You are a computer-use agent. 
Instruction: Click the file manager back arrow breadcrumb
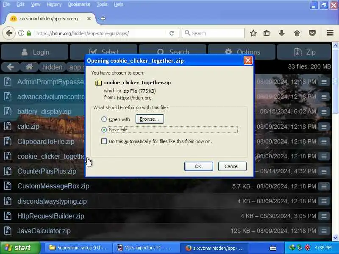click(10, 67)
